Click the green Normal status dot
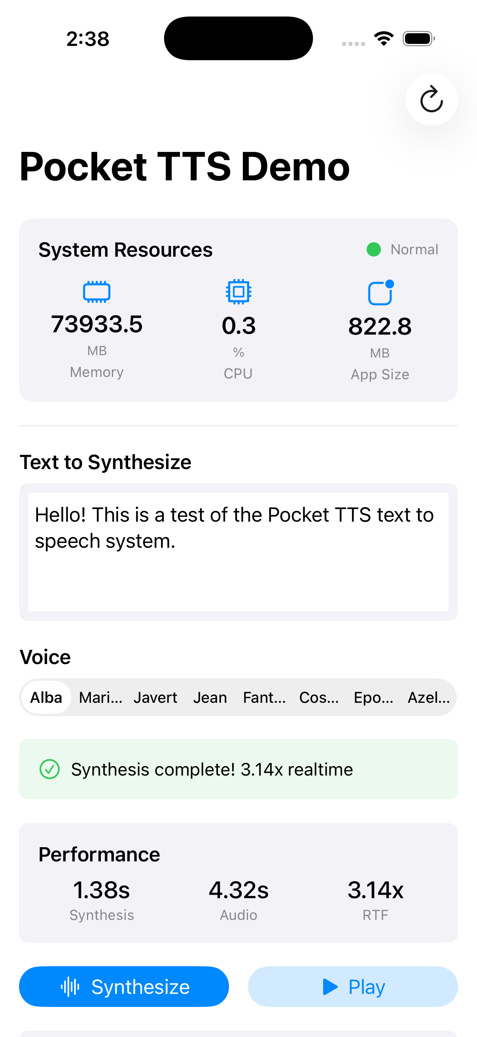 (x=373, y=250)
